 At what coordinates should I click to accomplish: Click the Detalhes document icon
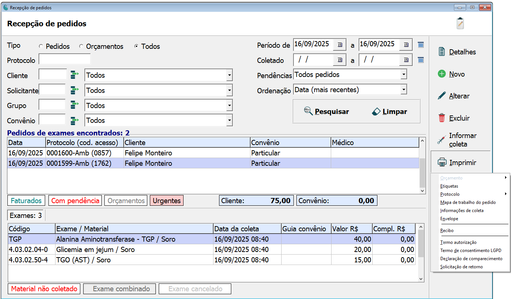pyautogui.click(x=441, y=52)
